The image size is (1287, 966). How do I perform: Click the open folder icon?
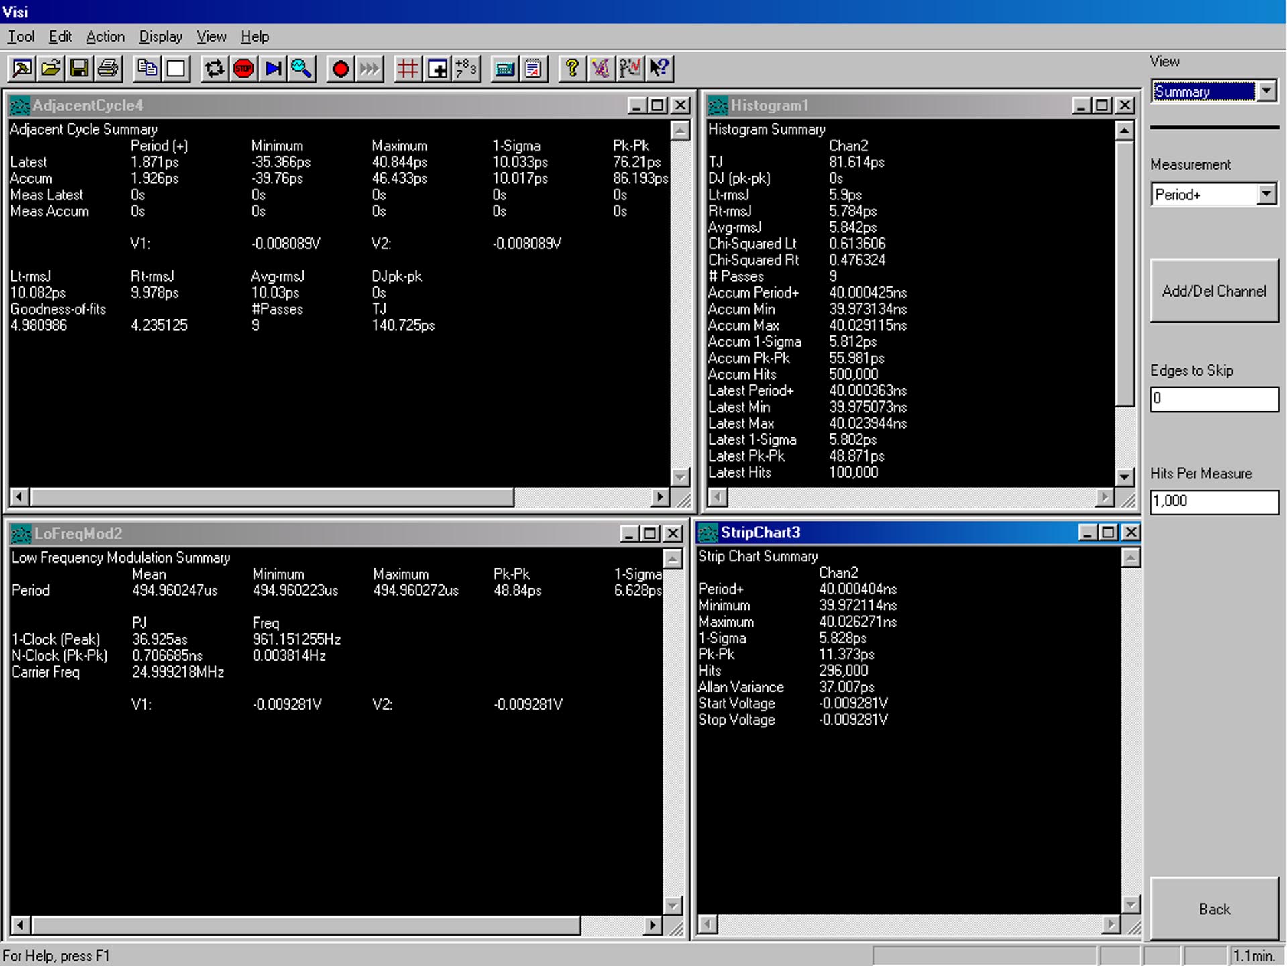tap(50, 68)
